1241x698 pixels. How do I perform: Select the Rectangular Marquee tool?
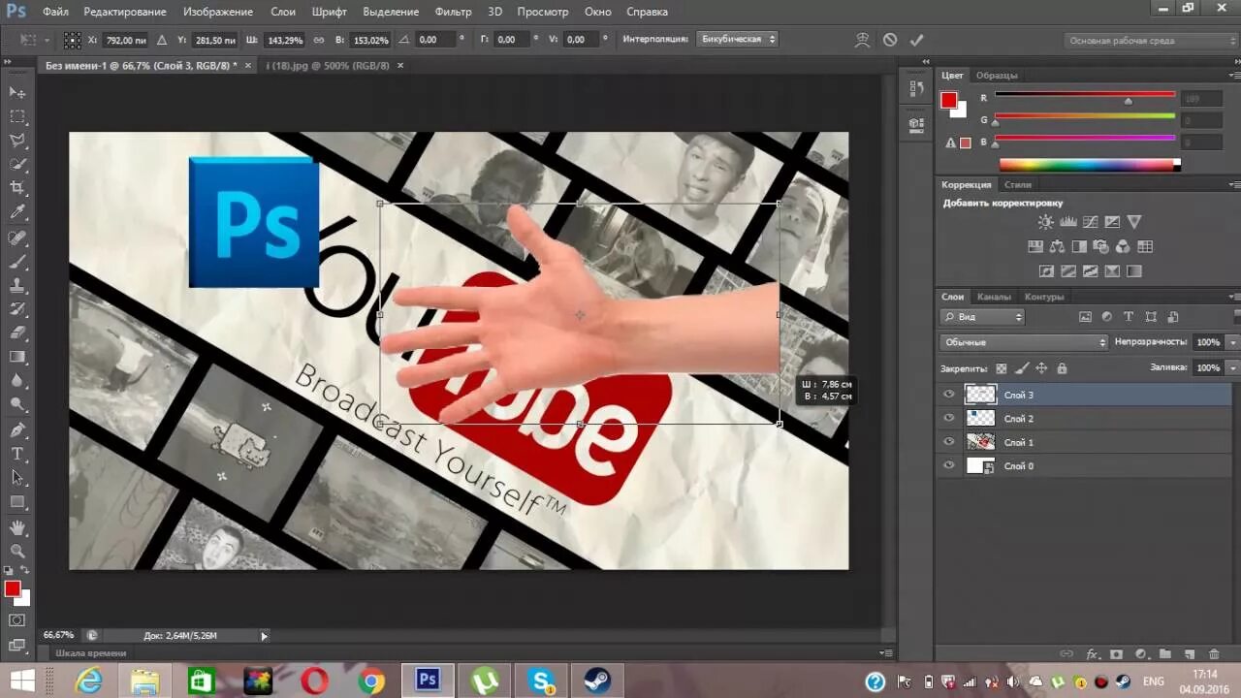17,116
